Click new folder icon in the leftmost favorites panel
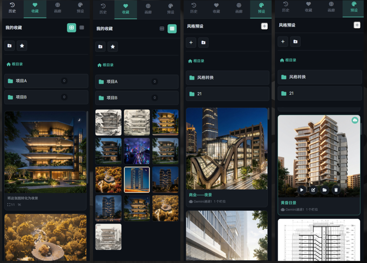Viewport: 367px width, 263px height. (10, 46)
